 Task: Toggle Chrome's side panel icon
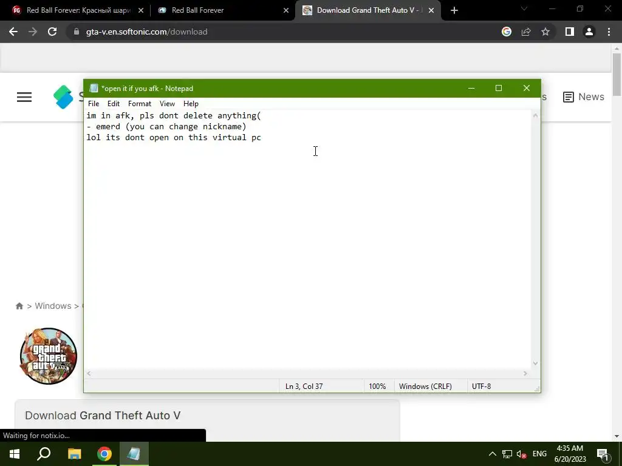pyautogui.click(x=570, y=32)
